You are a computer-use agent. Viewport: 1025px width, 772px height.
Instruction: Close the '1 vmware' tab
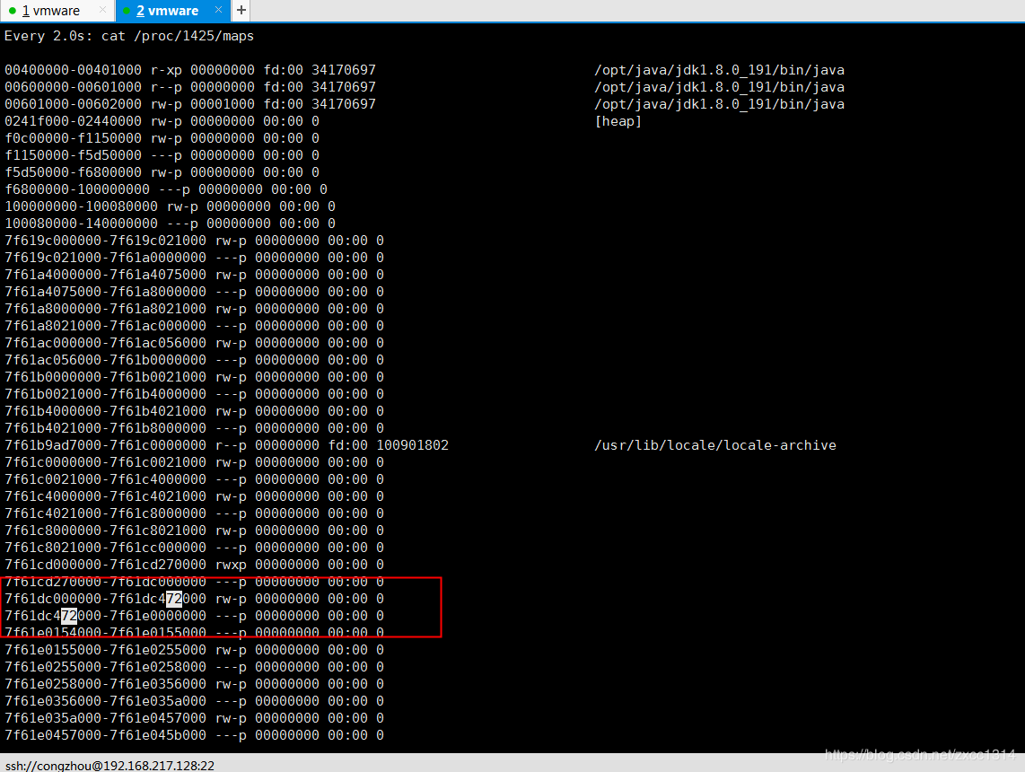point(102,10)
